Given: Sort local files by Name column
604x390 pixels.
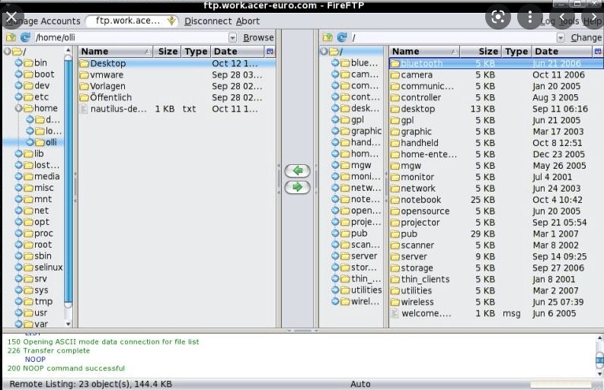Looking at the screenshot, I should pyautogui.click(x=116, y=52).
